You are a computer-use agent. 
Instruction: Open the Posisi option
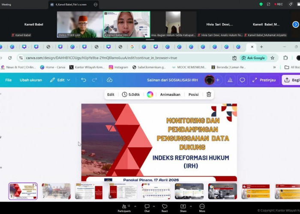[193, 95]
